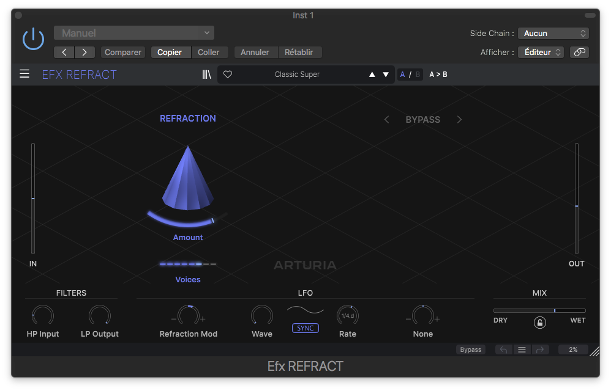Click the undo arrow icon
Screen dimensions: 611x391
(x=503, y=350)
